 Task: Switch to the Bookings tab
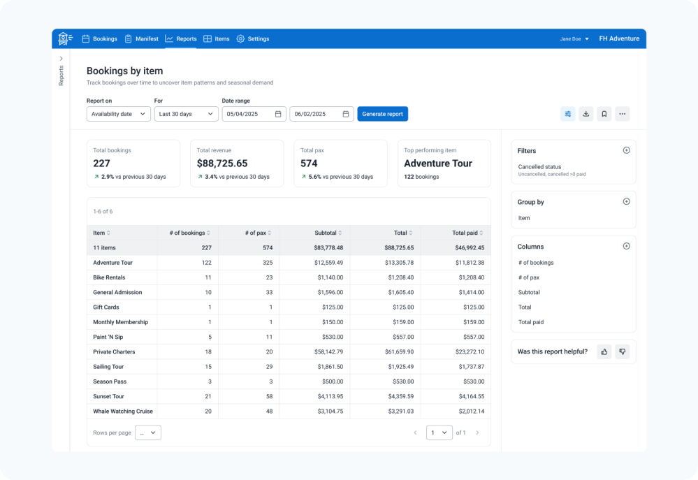point(99,39)
